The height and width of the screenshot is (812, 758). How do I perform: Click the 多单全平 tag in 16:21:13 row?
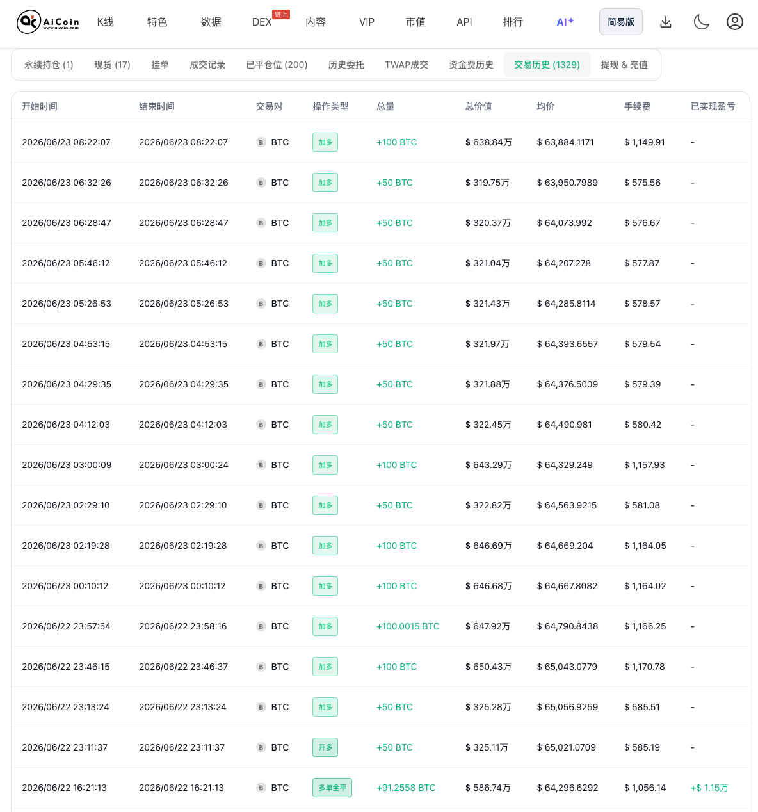point(332,788)
